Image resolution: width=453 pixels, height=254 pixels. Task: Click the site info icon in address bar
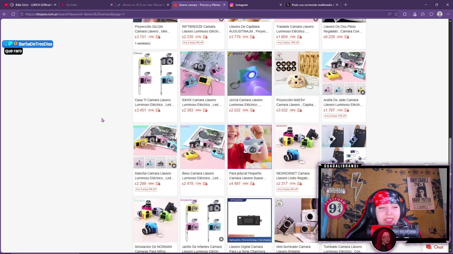pos(22,14)
